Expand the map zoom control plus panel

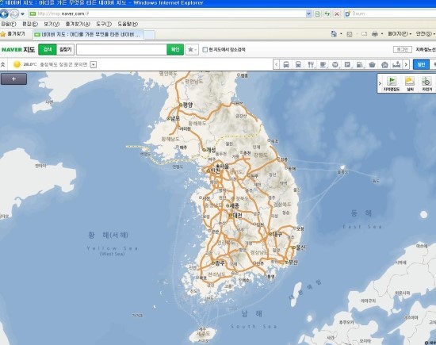click(14, 79)
